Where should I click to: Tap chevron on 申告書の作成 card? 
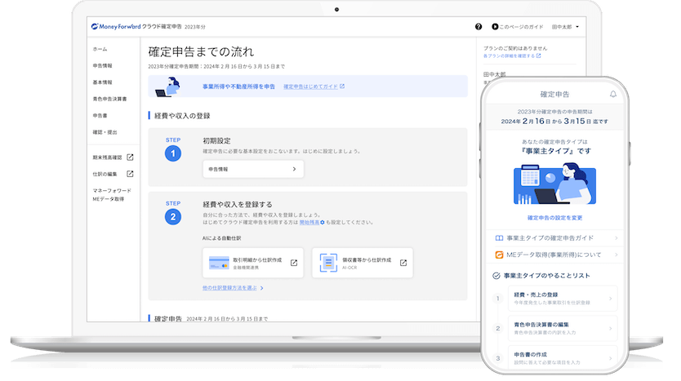point(610,358)
